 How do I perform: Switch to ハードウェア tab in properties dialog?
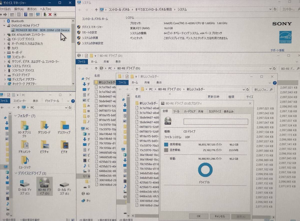pos(189,111)
